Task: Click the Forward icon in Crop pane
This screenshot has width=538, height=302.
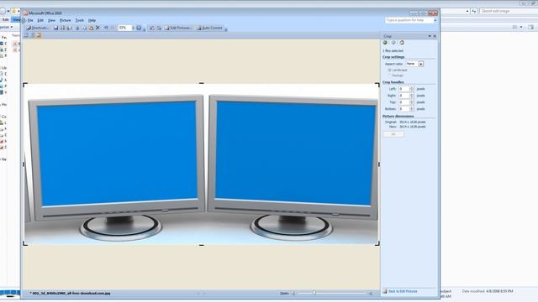Action: (x=393, y=43)
